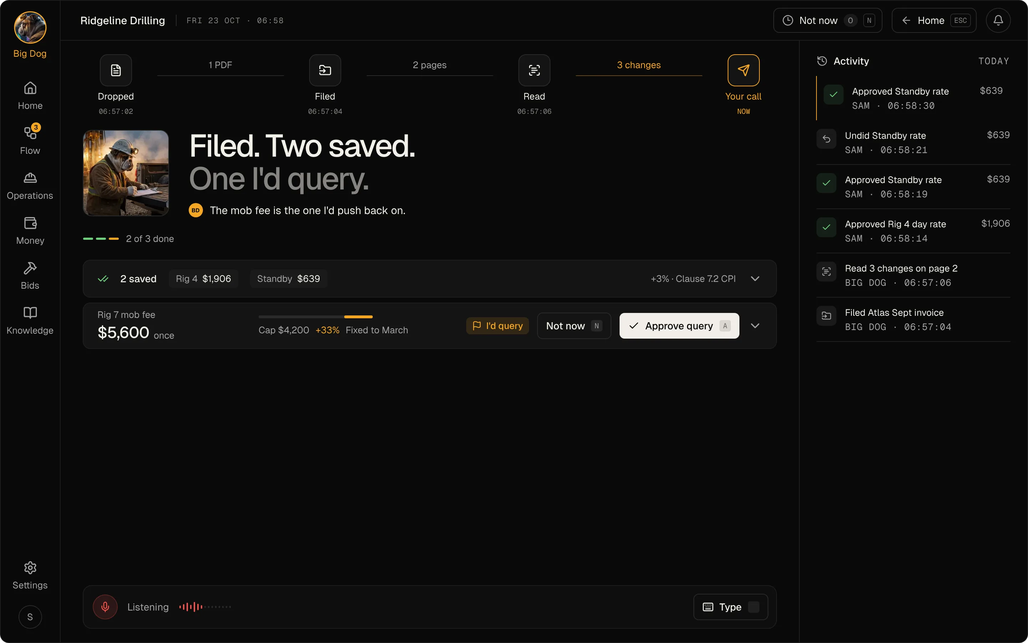Click the Not now button in header
Viewport: 1028px width, 643px height.
pyautogui.click(x=827, y=20)
